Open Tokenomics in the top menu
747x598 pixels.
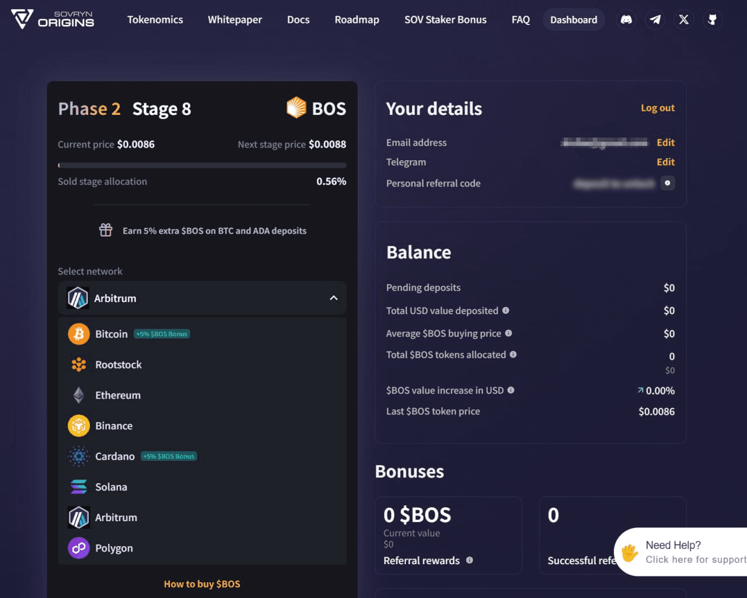155,20
